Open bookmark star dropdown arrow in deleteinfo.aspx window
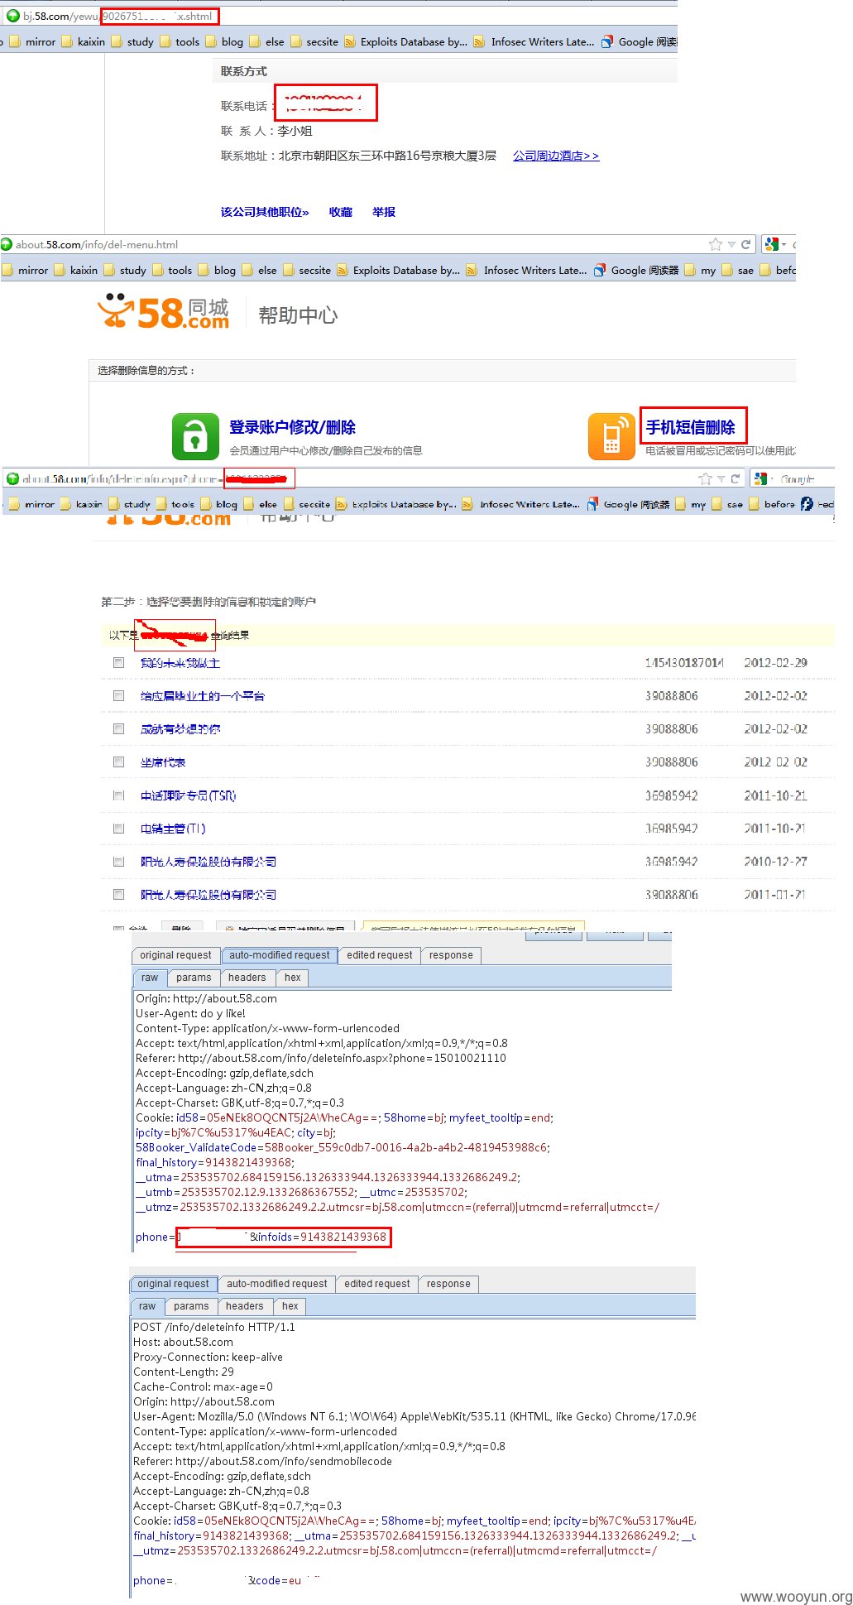 721,478
